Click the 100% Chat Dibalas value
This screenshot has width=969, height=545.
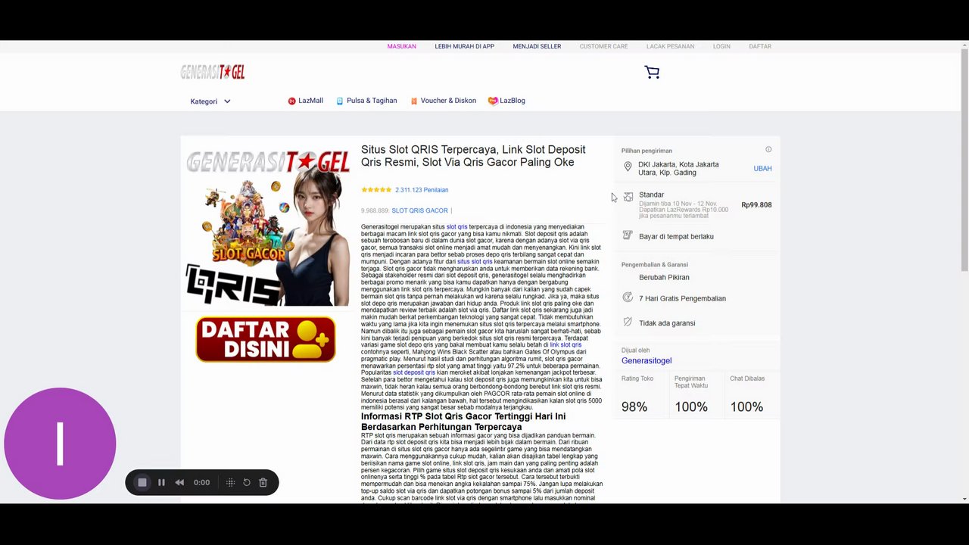pyautogui.click(x=746, y=406)
